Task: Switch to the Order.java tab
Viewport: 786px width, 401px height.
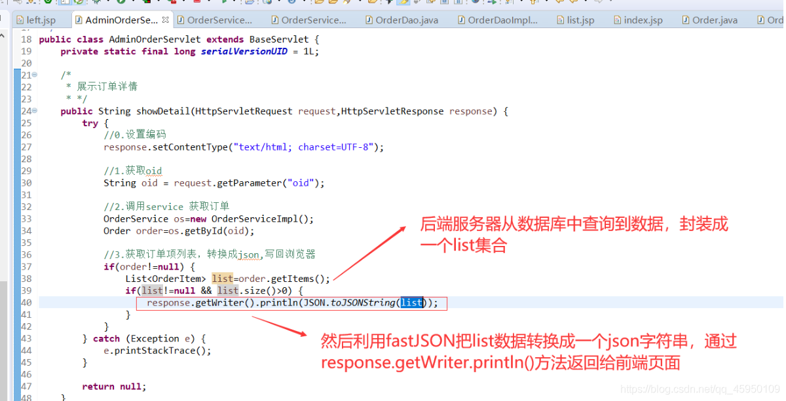Action: click(x=709, y=20)
